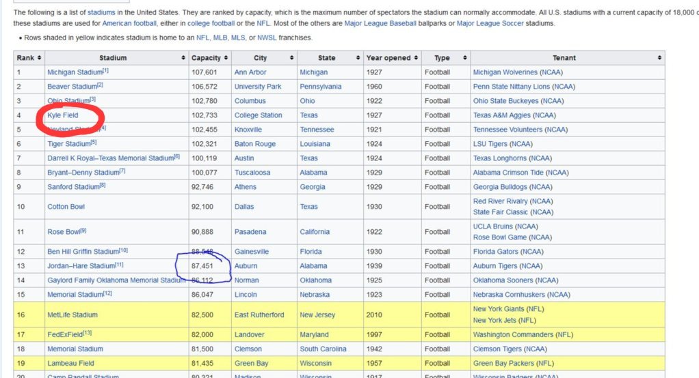699x378 pixels.
Task: Open the College Station city link
Action: [258, 115]
